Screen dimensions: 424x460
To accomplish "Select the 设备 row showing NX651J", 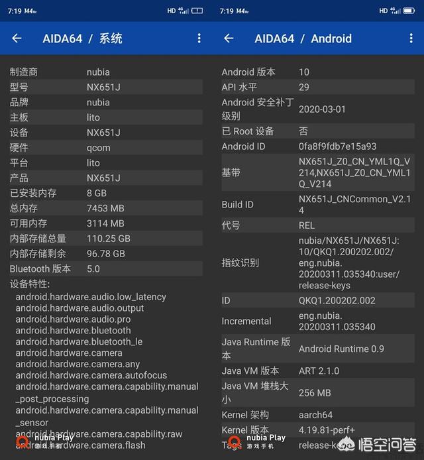I will tap(106, 133).
